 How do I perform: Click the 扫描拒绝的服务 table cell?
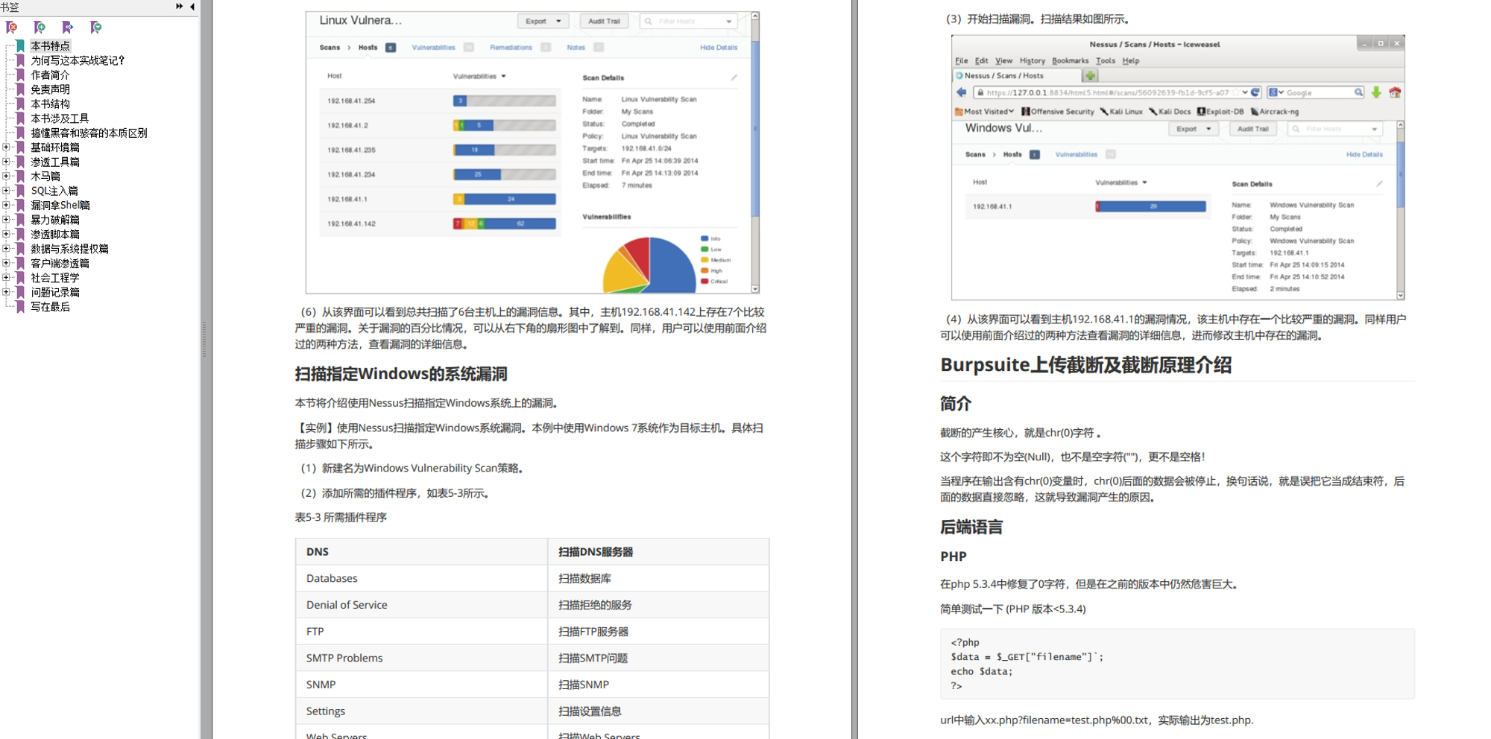pyautogui.click(x=658, y=605)
